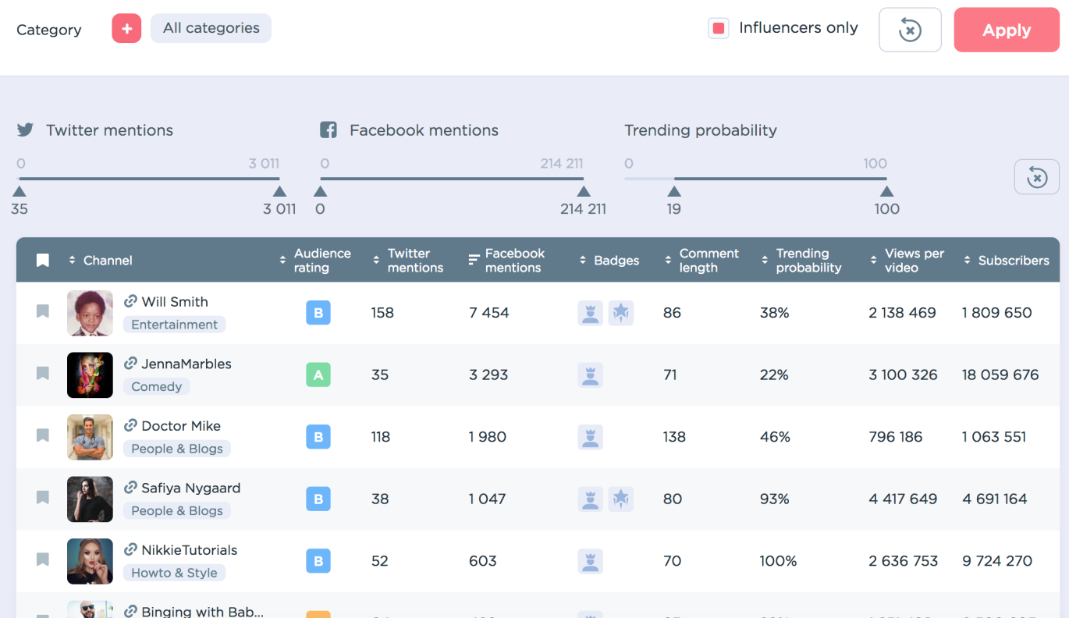Image resolution: width=1069 pixels, height=618 pixels.
Task: Click the Entertainment tag under Will Smith
Action: 174,325
